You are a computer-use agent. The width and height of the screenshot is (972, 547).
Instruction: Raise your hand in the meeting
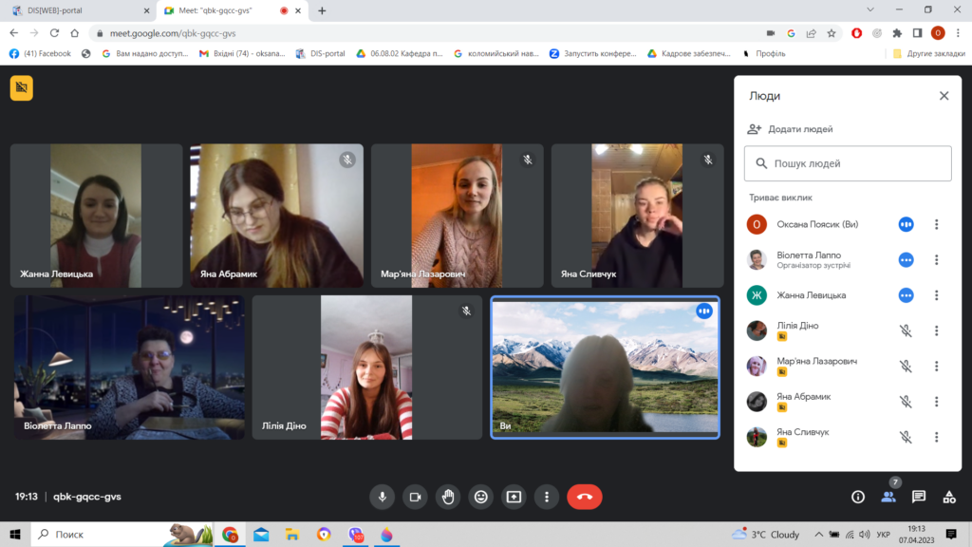(x=448, y=497)
